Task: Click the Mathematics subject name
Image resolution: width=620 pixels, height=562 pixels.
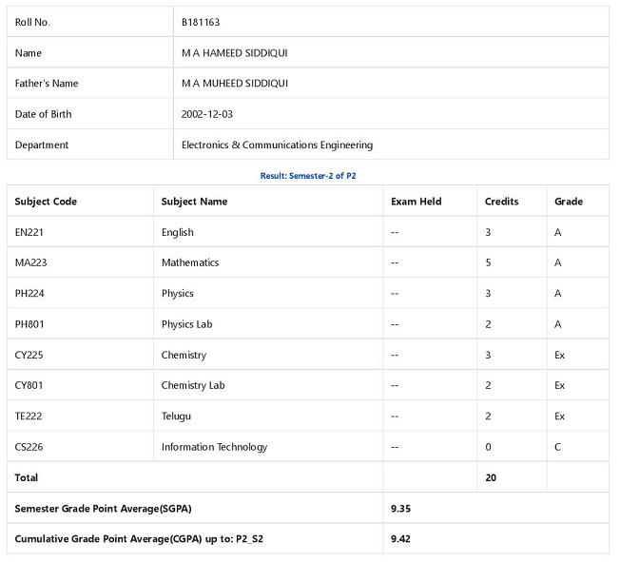Action: [189, 262]
